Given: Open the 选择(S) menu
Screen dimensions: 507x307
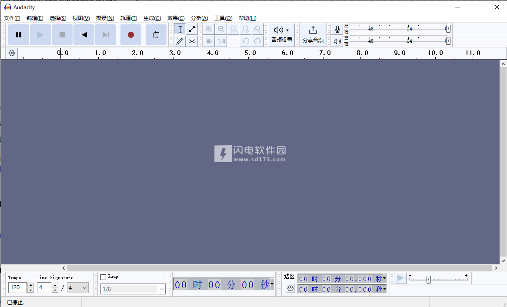Looking at the screenshot, I should point(58,18).
